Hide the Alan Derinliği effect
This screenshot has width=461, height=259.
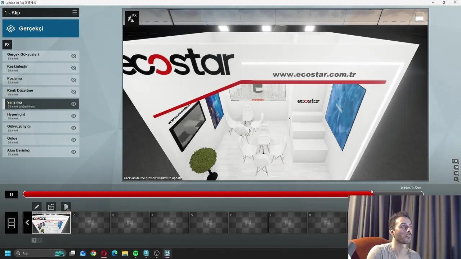pos(73,152)
